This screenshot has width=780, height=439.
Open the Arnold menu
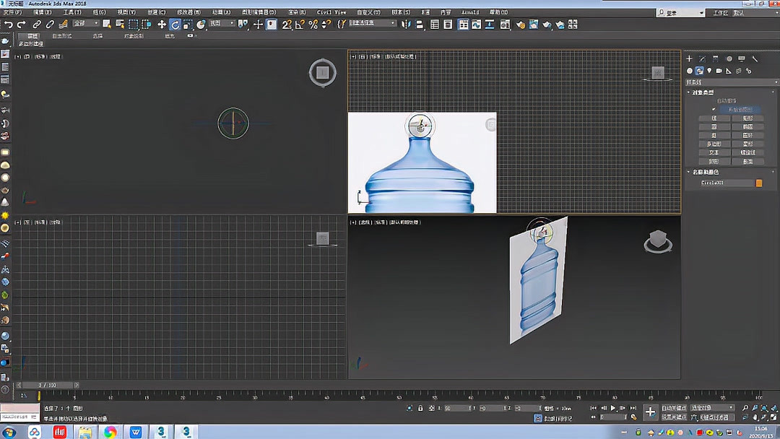point(469,12)
